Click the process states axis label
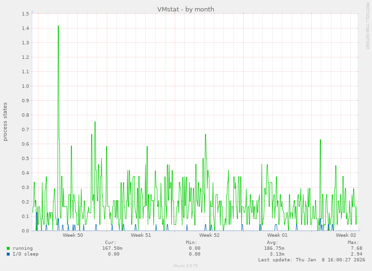 click(5, 122)
